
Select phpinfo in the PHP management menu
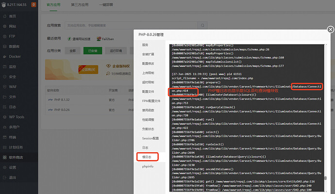point(148,166)
